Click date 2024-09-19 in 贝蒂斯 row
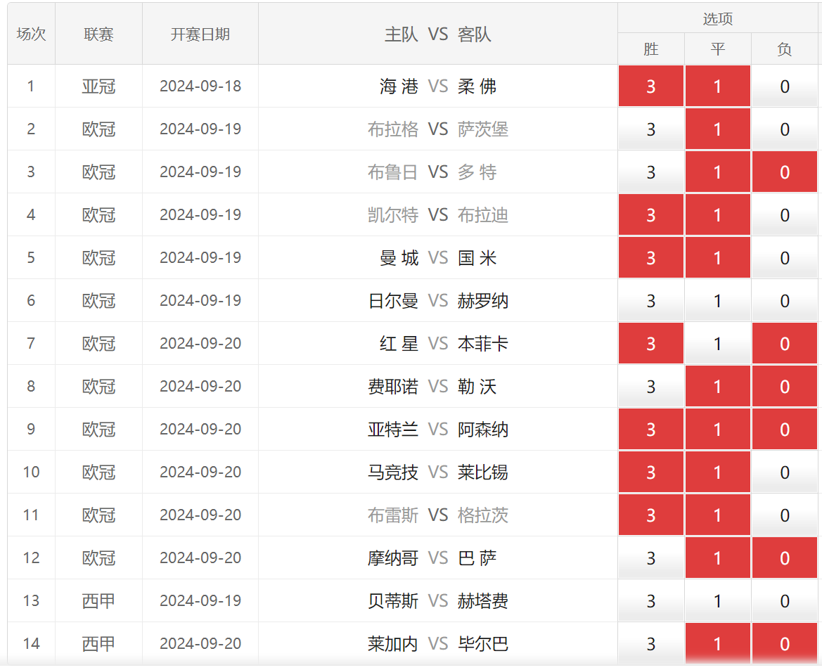This screenshot has height=670, width=822. 200,601
